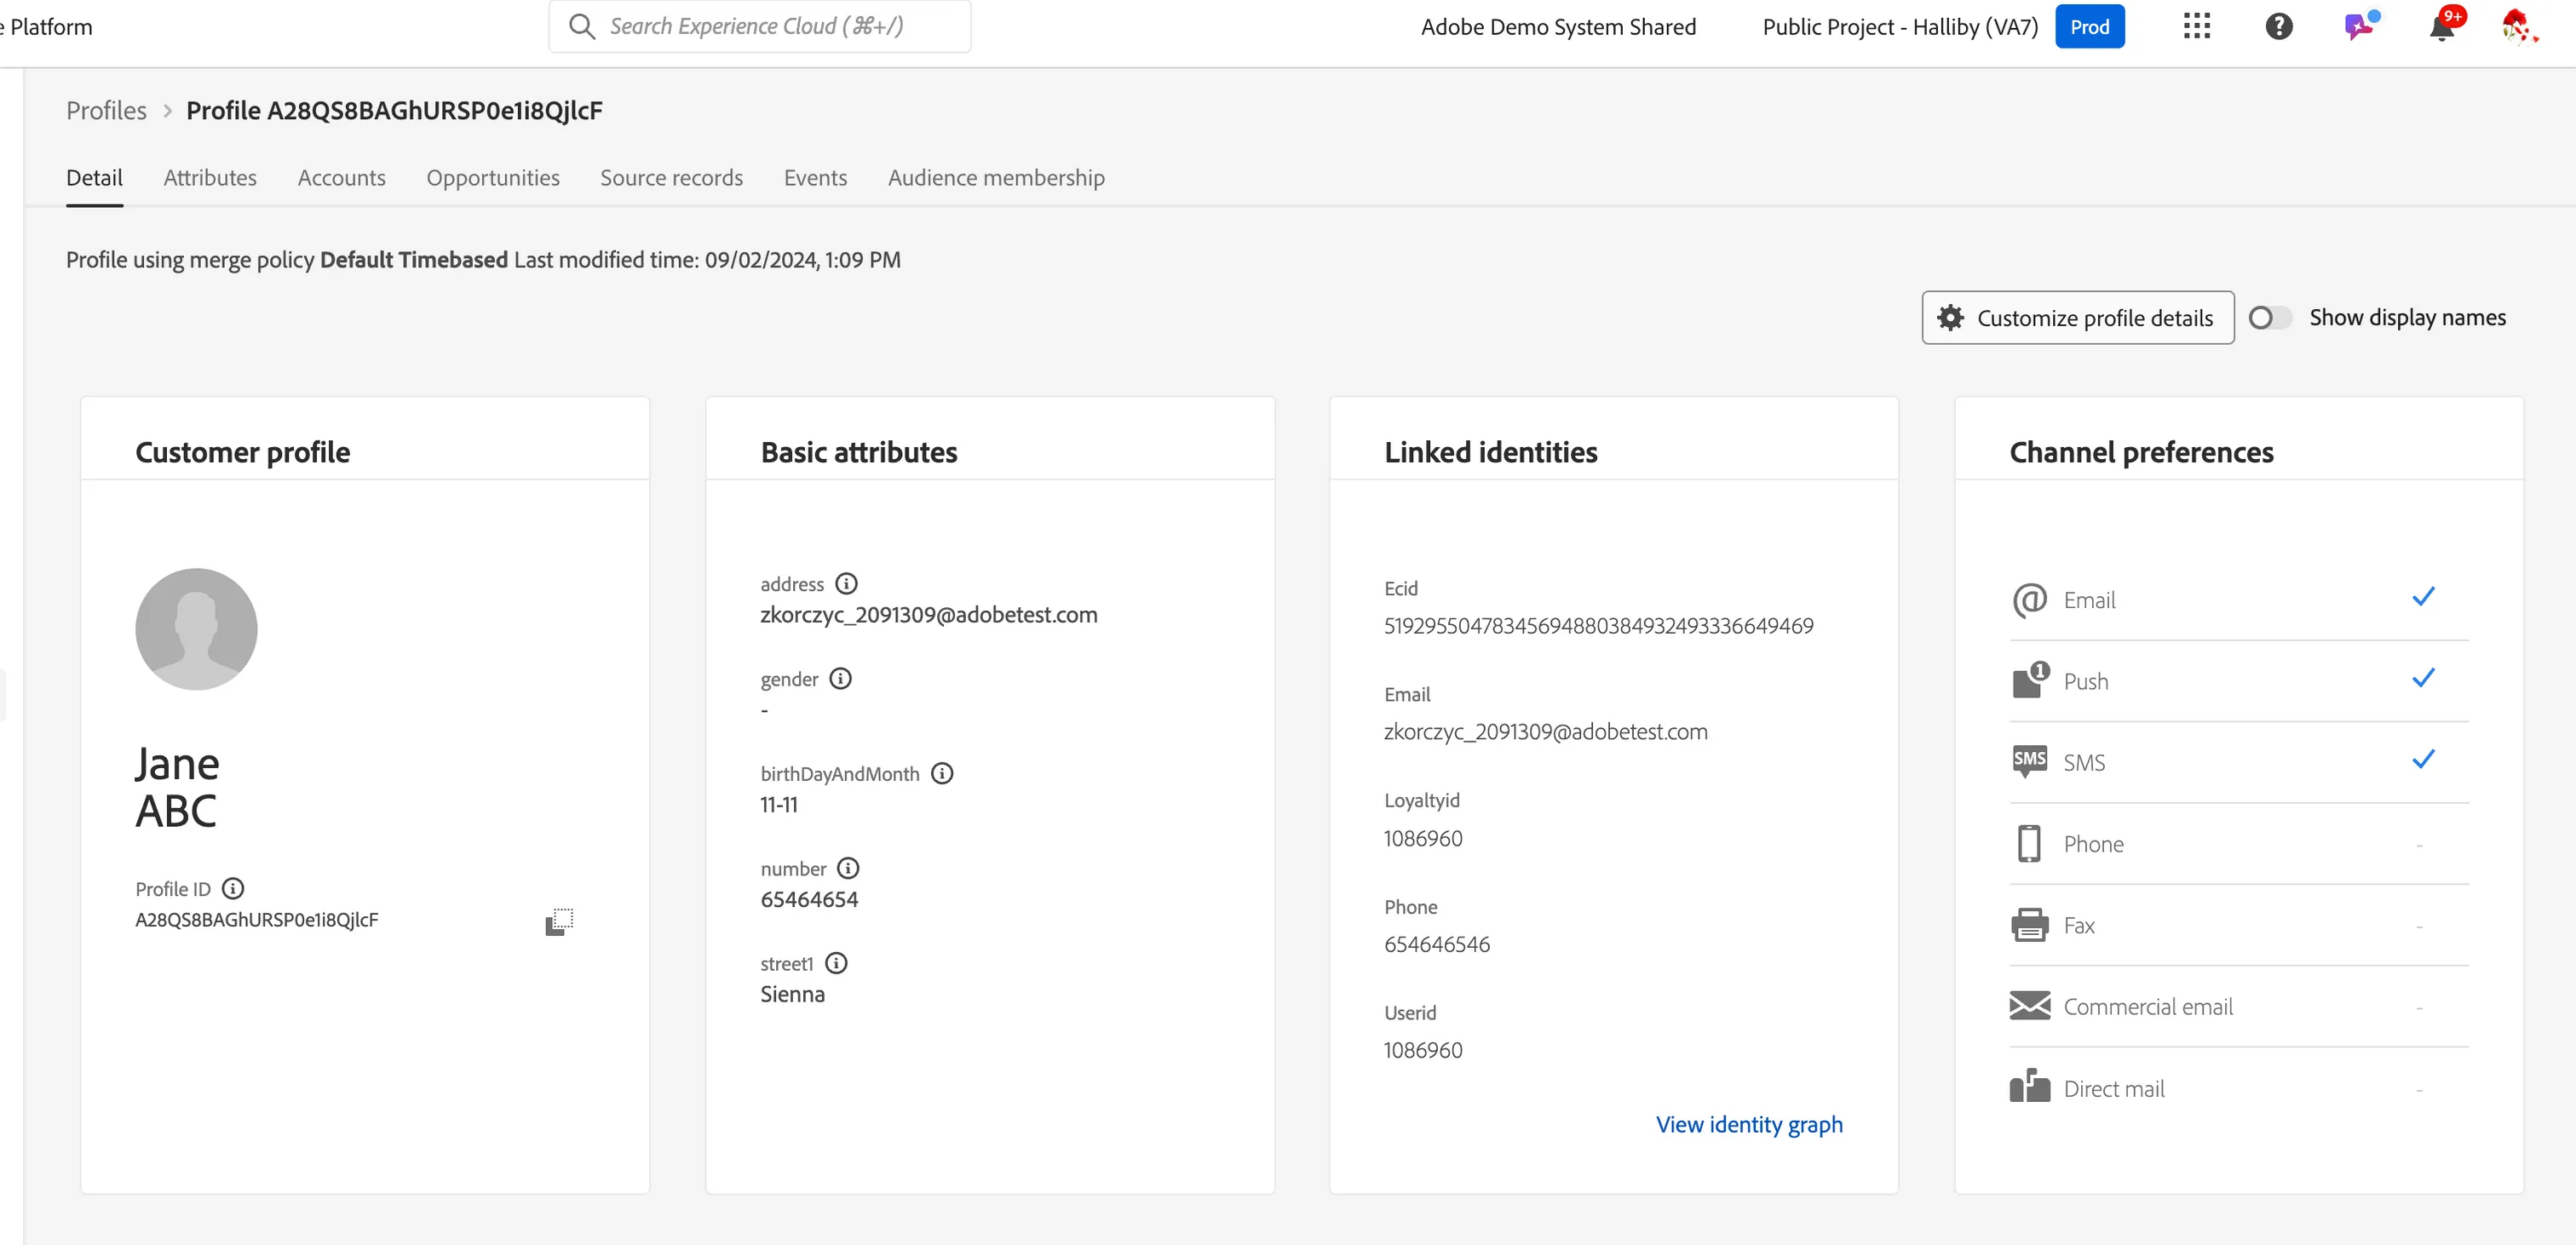
Task: Select the Detail tab
Action: tap(94, 178)
